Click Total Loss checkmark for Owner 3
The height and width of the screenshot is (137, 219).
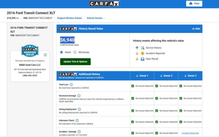tap(181, 86)
